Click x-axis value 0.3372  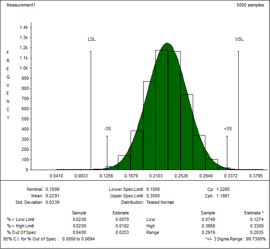[231, 176]
